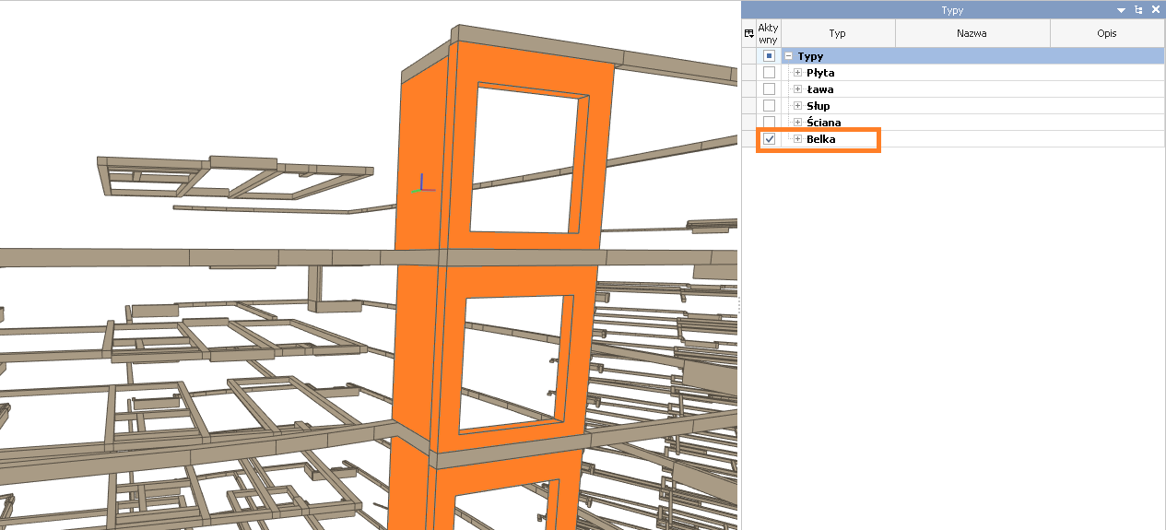Toggle the root Typy tri-state checkbox
The width and height of the screenshot is (1166, 530).
(769, 56)
